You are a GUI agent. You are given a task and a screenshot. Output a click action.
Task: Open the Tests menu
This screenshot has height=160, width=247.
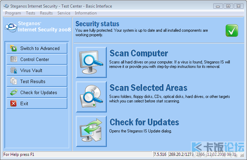30,13
